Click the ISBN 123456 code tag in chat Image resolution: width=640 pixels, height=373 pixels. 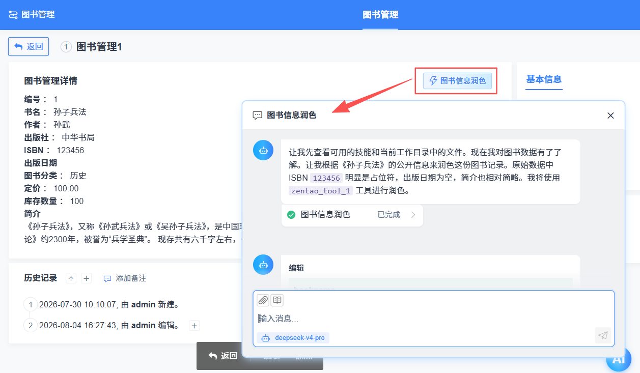(x=326, y=178)
